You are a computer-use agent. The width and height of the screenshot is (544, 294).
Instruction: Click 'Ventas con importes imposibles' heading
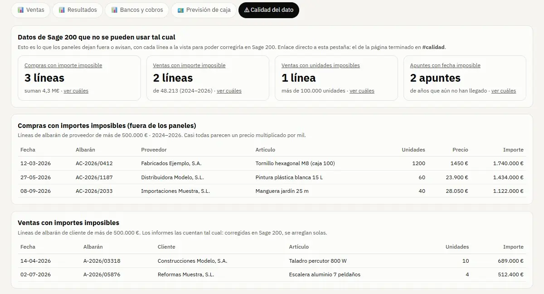[x=68, y=223]
